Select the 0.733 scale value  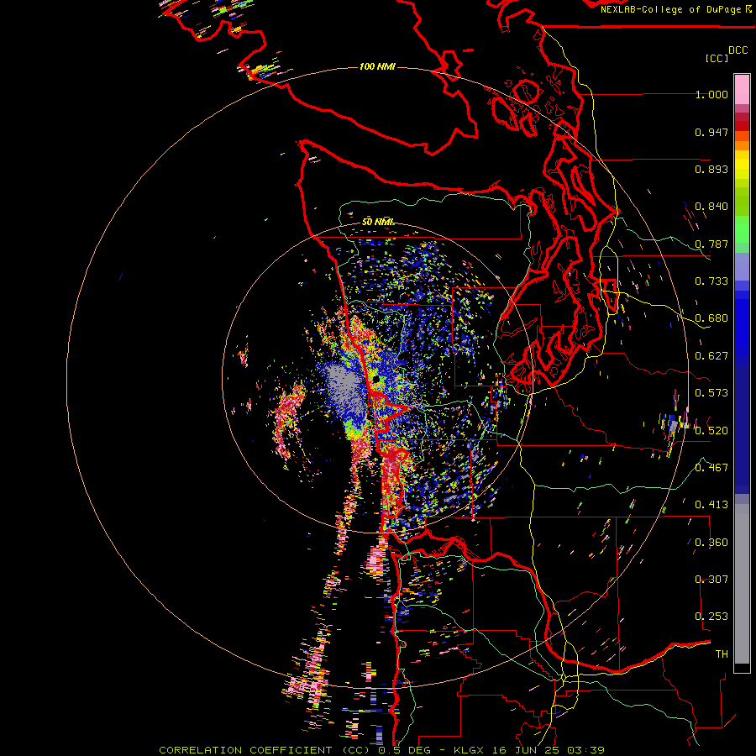coord(711,281)
